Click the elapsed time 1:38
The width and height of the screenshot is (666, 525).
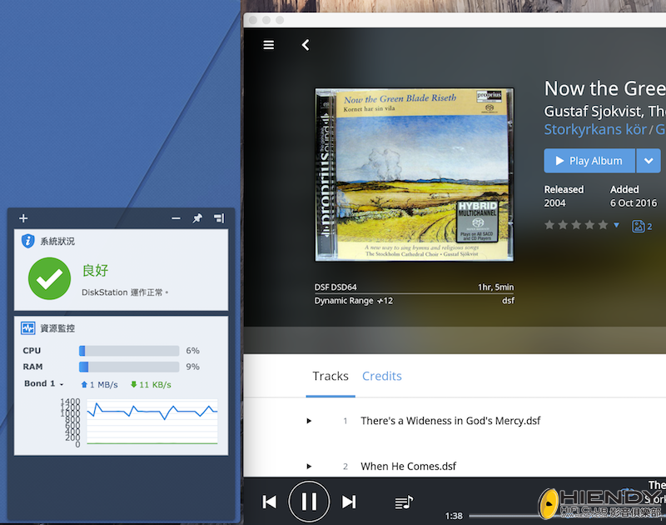tap(454, 516)
